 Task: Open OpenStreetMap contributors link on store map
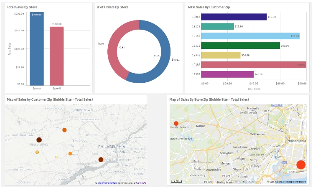[x=290, y=182]
